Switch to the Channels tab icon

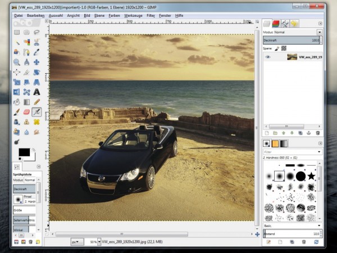tap(277, 24)
